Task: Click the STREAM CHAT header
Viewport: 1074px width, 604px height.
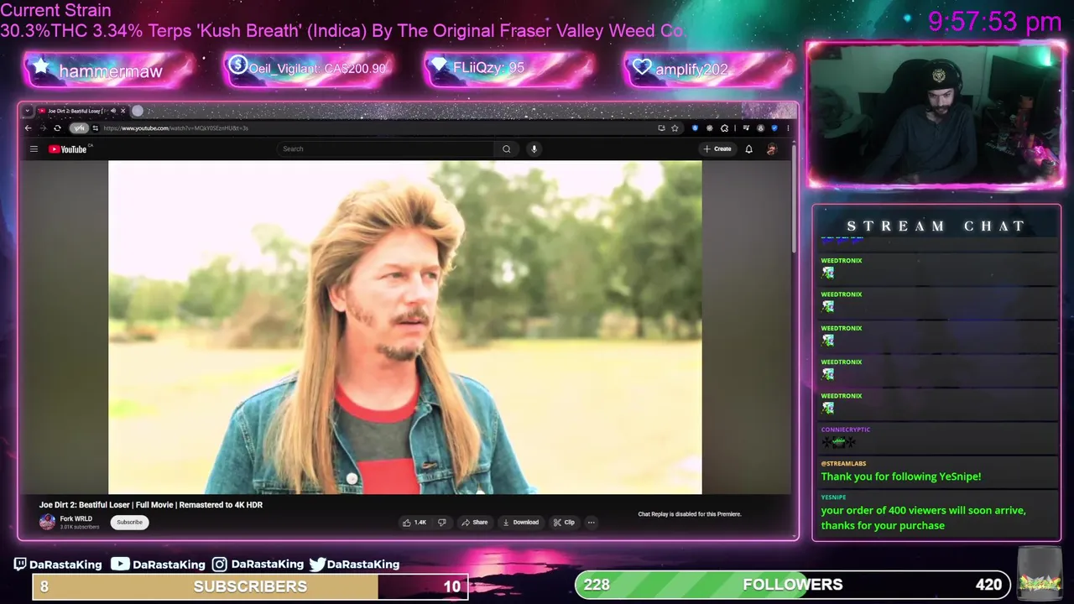Action: pyautogui.click(x=936, y=226)
